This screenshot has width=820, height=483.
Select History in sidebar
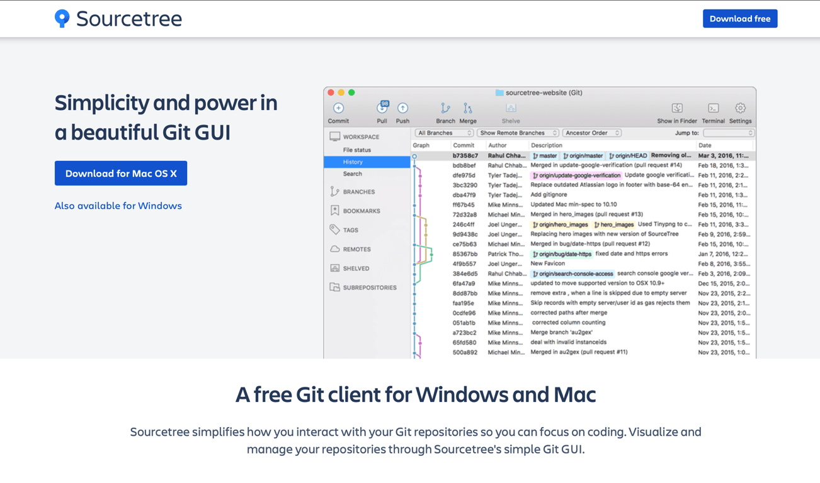pos(367,162)
